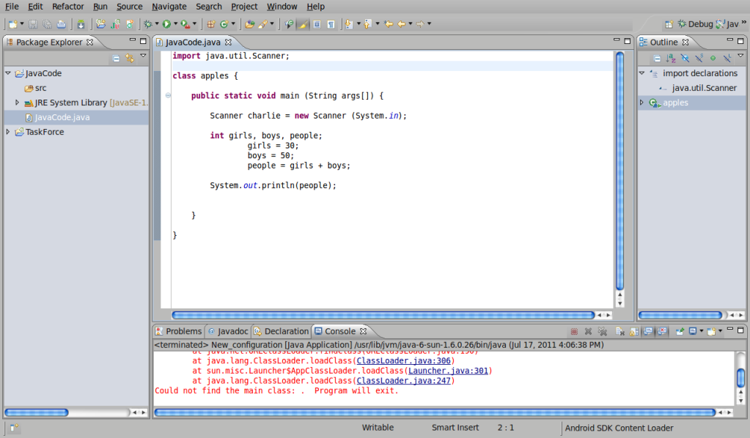The height and width of the screenshot is (438, 750).
Task: Expand the apples class in Outline
Action: (642, 103)
